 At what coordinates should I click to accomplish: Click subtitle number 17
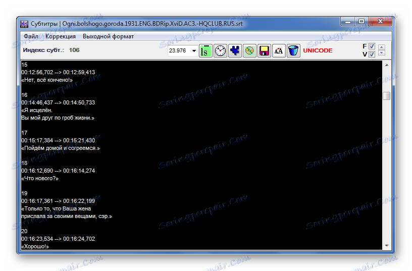(24, 133)
